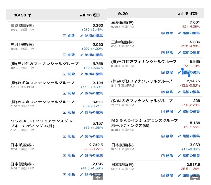Tap the battery icon showing 94
Viewport: 211px width, 185px height.
[x=194, y=13]
